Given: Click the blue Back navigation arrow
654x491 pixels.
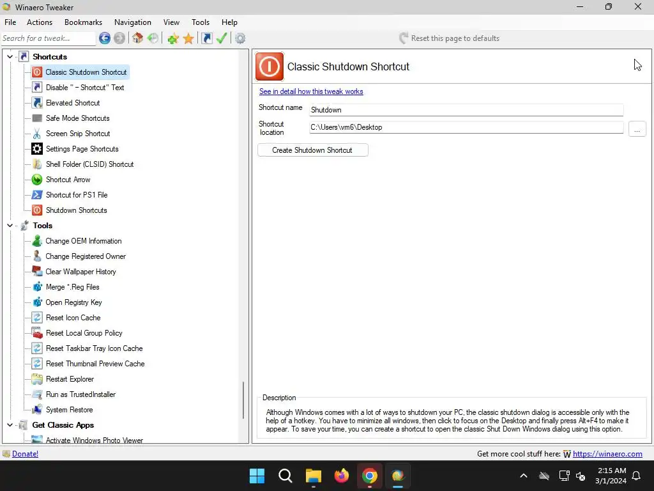Looking at the screenshot, I should pyautogui.click(x=105, y=38).
